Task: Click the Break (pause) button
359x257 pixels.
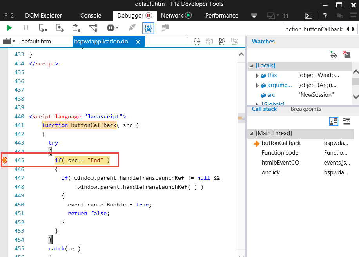Action: [x=26, y=28]
